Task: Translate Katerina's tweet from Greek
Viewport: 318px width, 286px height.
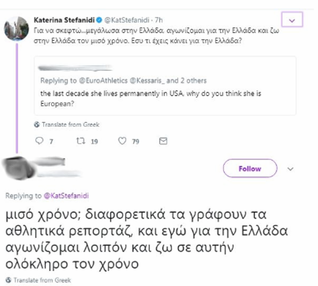Action: click(67, 124)
